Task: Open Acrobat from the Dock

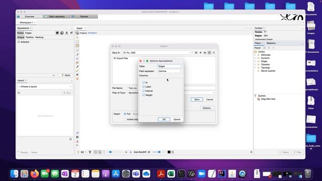Action: (x=161, y=174)
